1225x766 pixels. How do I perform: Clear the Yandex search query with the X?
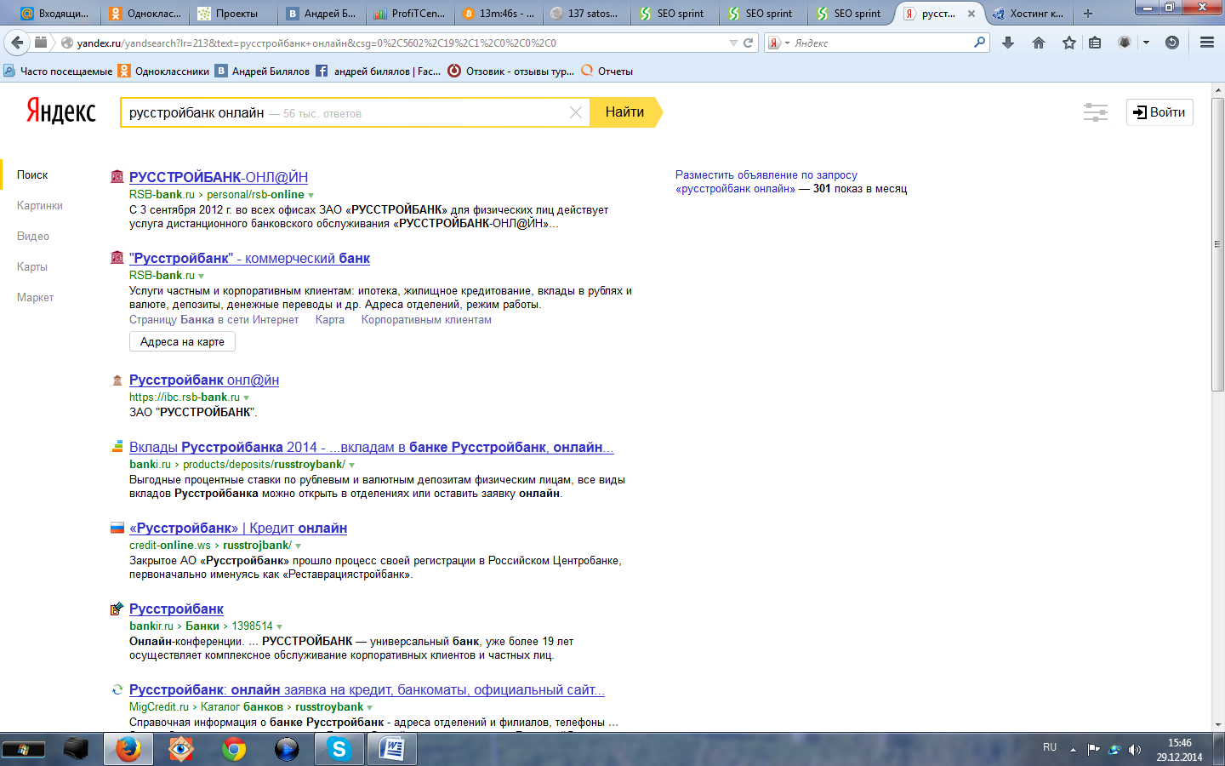(576, 112)
